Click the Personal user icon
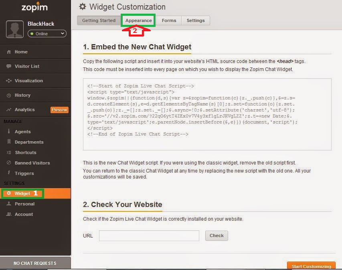The image size is (342, 270). tap(9, 204)
